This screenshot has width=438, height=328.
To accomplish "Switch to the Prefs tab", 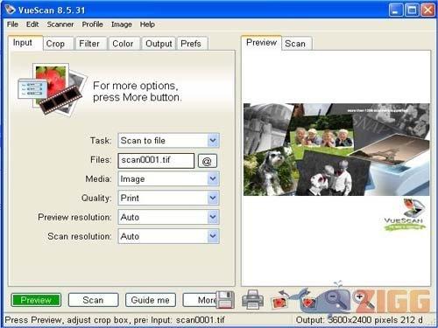I will click(192, 44).
